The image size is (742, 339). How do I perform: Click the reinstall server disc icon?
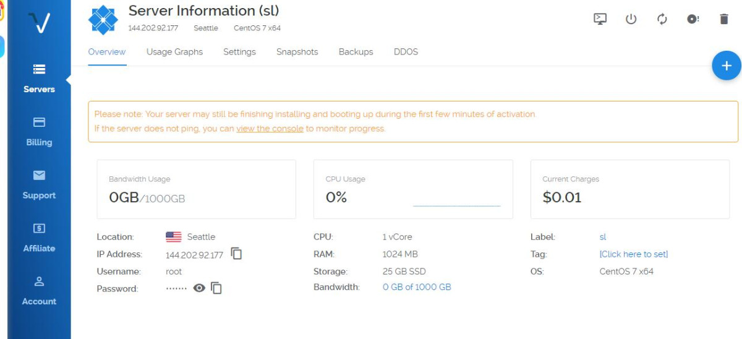tap(693, 19)
